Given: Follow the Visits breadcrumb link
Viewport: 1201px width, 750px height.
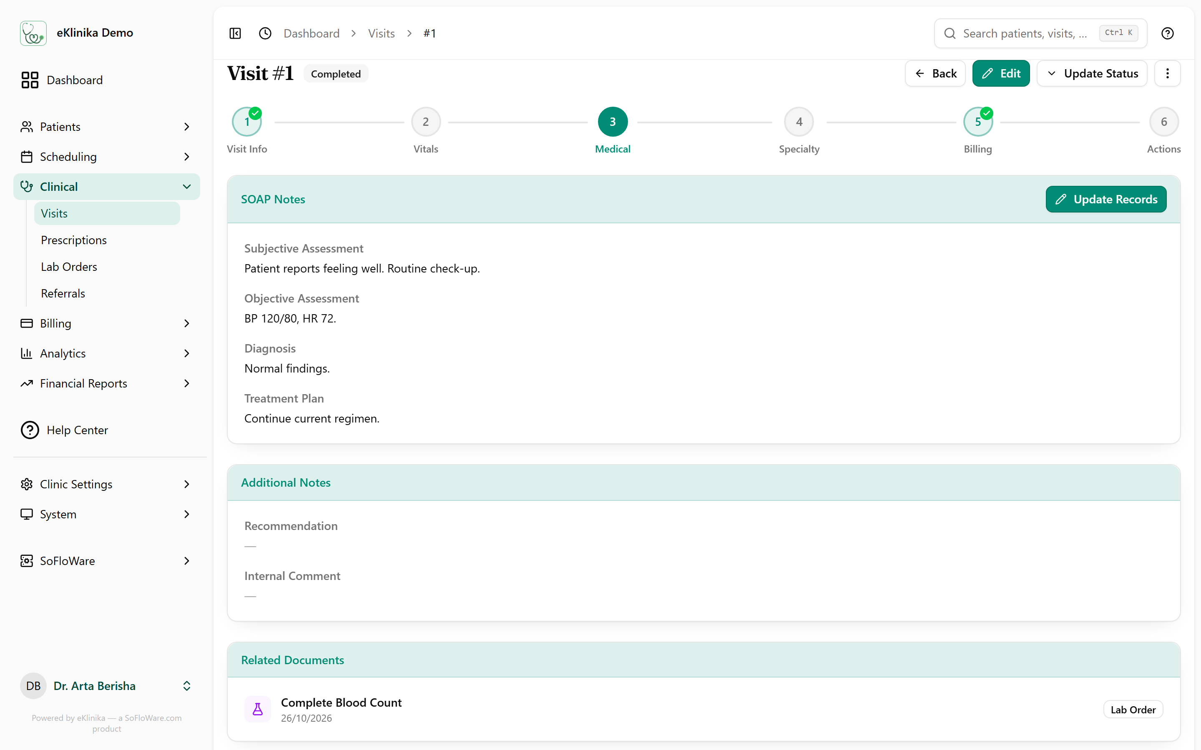Looking at the screenshot, I should click(381, 33).
